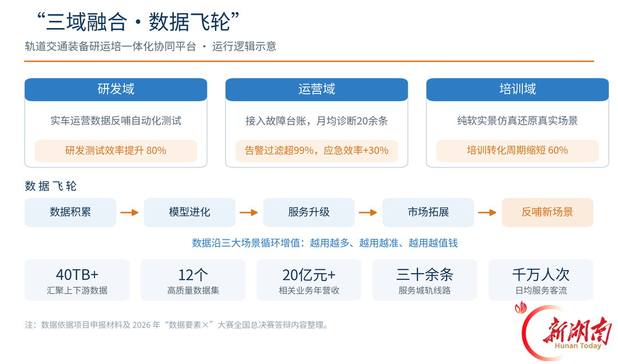
Task: Select the 运营域 card header
Action: pyautogui.click(x=316, y=89)
